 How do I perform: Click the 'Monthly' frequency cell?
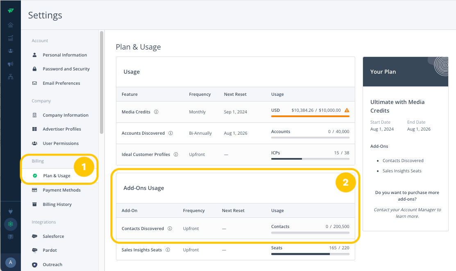point(197,112)
